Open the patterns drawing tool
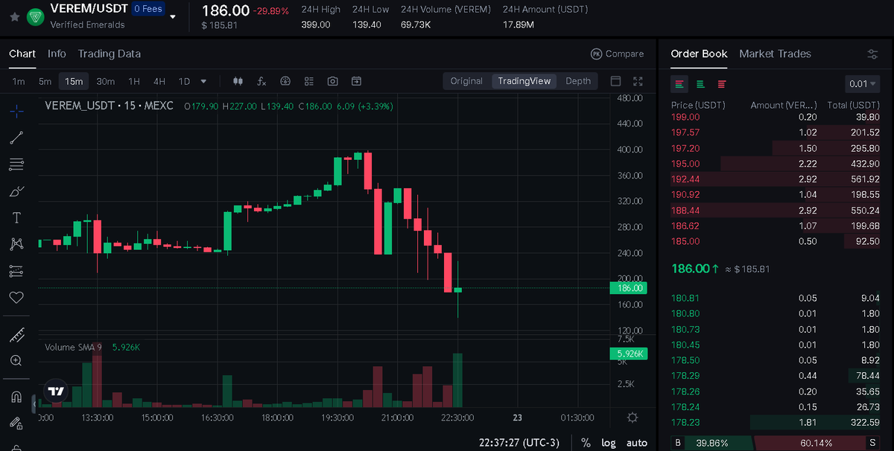 click(x=16, y=244)
